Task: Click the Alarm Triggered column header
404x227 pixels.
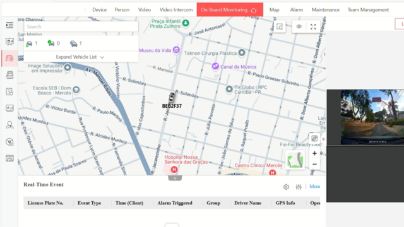Action: [175, 203]
